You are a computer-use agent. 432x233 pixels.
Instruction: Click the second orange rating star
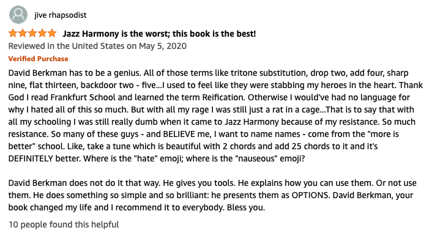23,34
